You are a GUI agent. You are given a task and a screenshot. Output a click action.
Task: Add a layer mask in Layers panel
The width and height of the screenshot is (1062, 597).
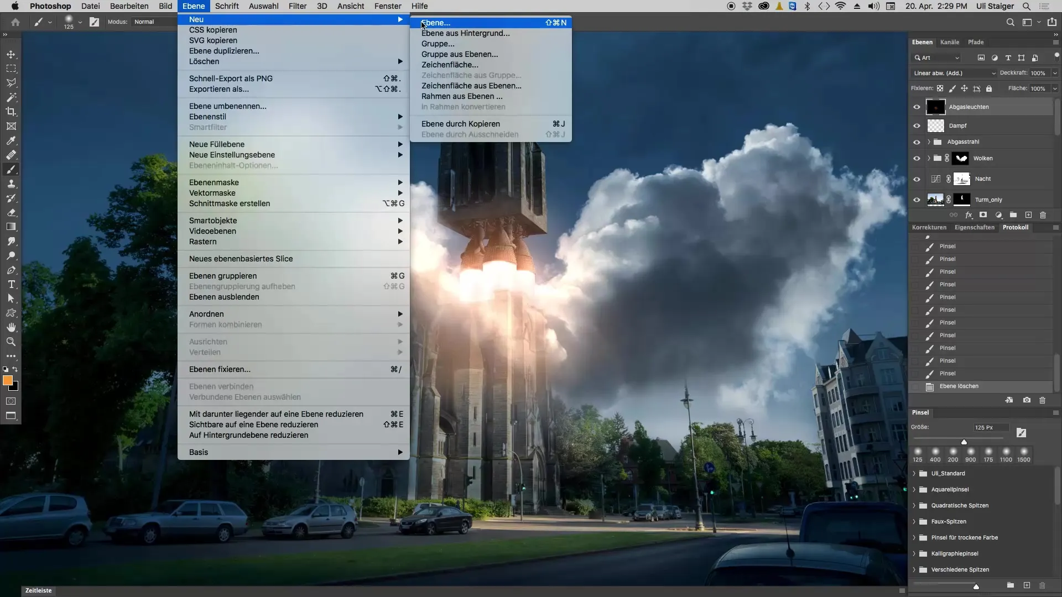coord(983,215)
